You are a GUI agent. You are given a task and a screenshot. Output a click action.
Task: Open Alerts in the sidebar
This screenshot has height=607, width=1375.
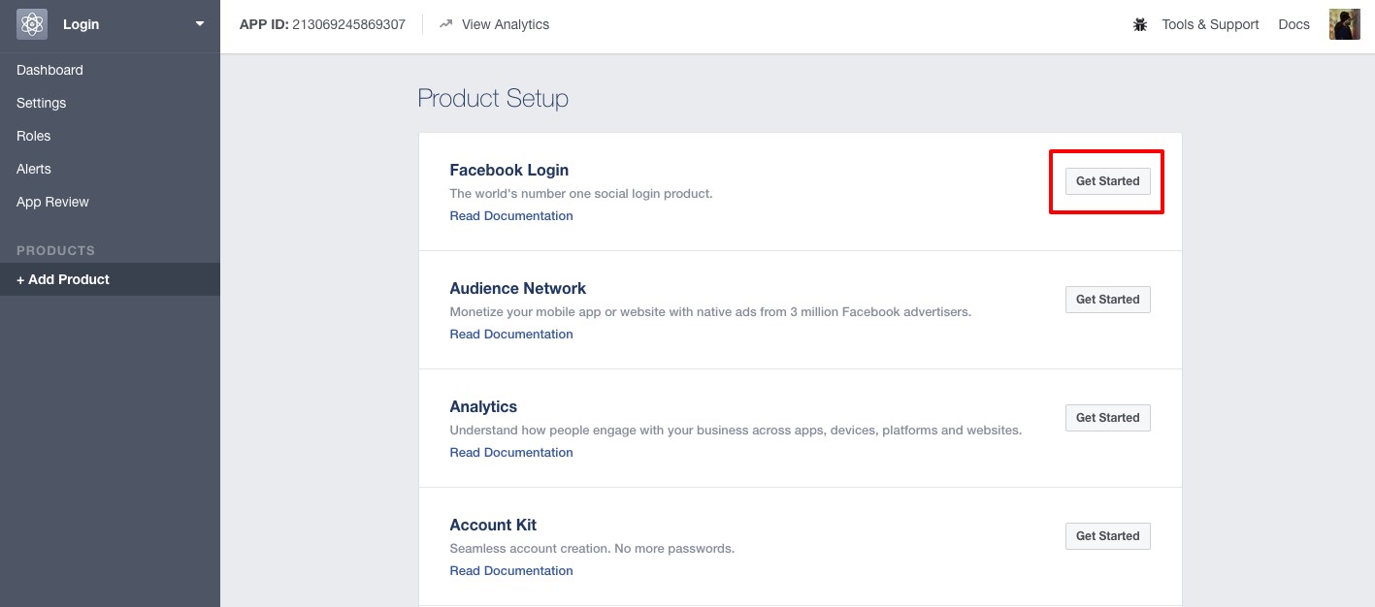tap(34, 169)
